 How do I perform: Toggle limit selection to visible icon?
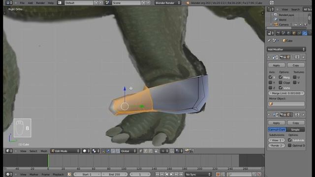point(156,151)
